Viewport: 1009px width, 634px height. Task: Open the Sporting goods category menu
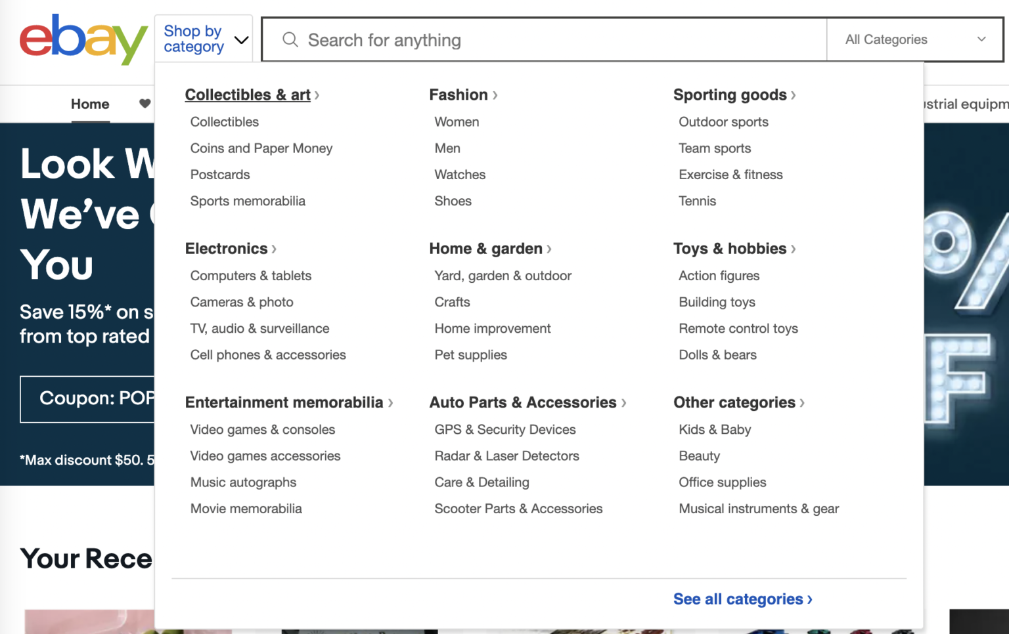coord(730,95)
